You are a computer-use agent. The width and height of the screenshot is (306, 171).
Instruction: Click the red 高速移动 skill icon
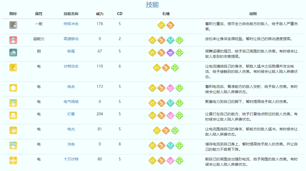13,40
